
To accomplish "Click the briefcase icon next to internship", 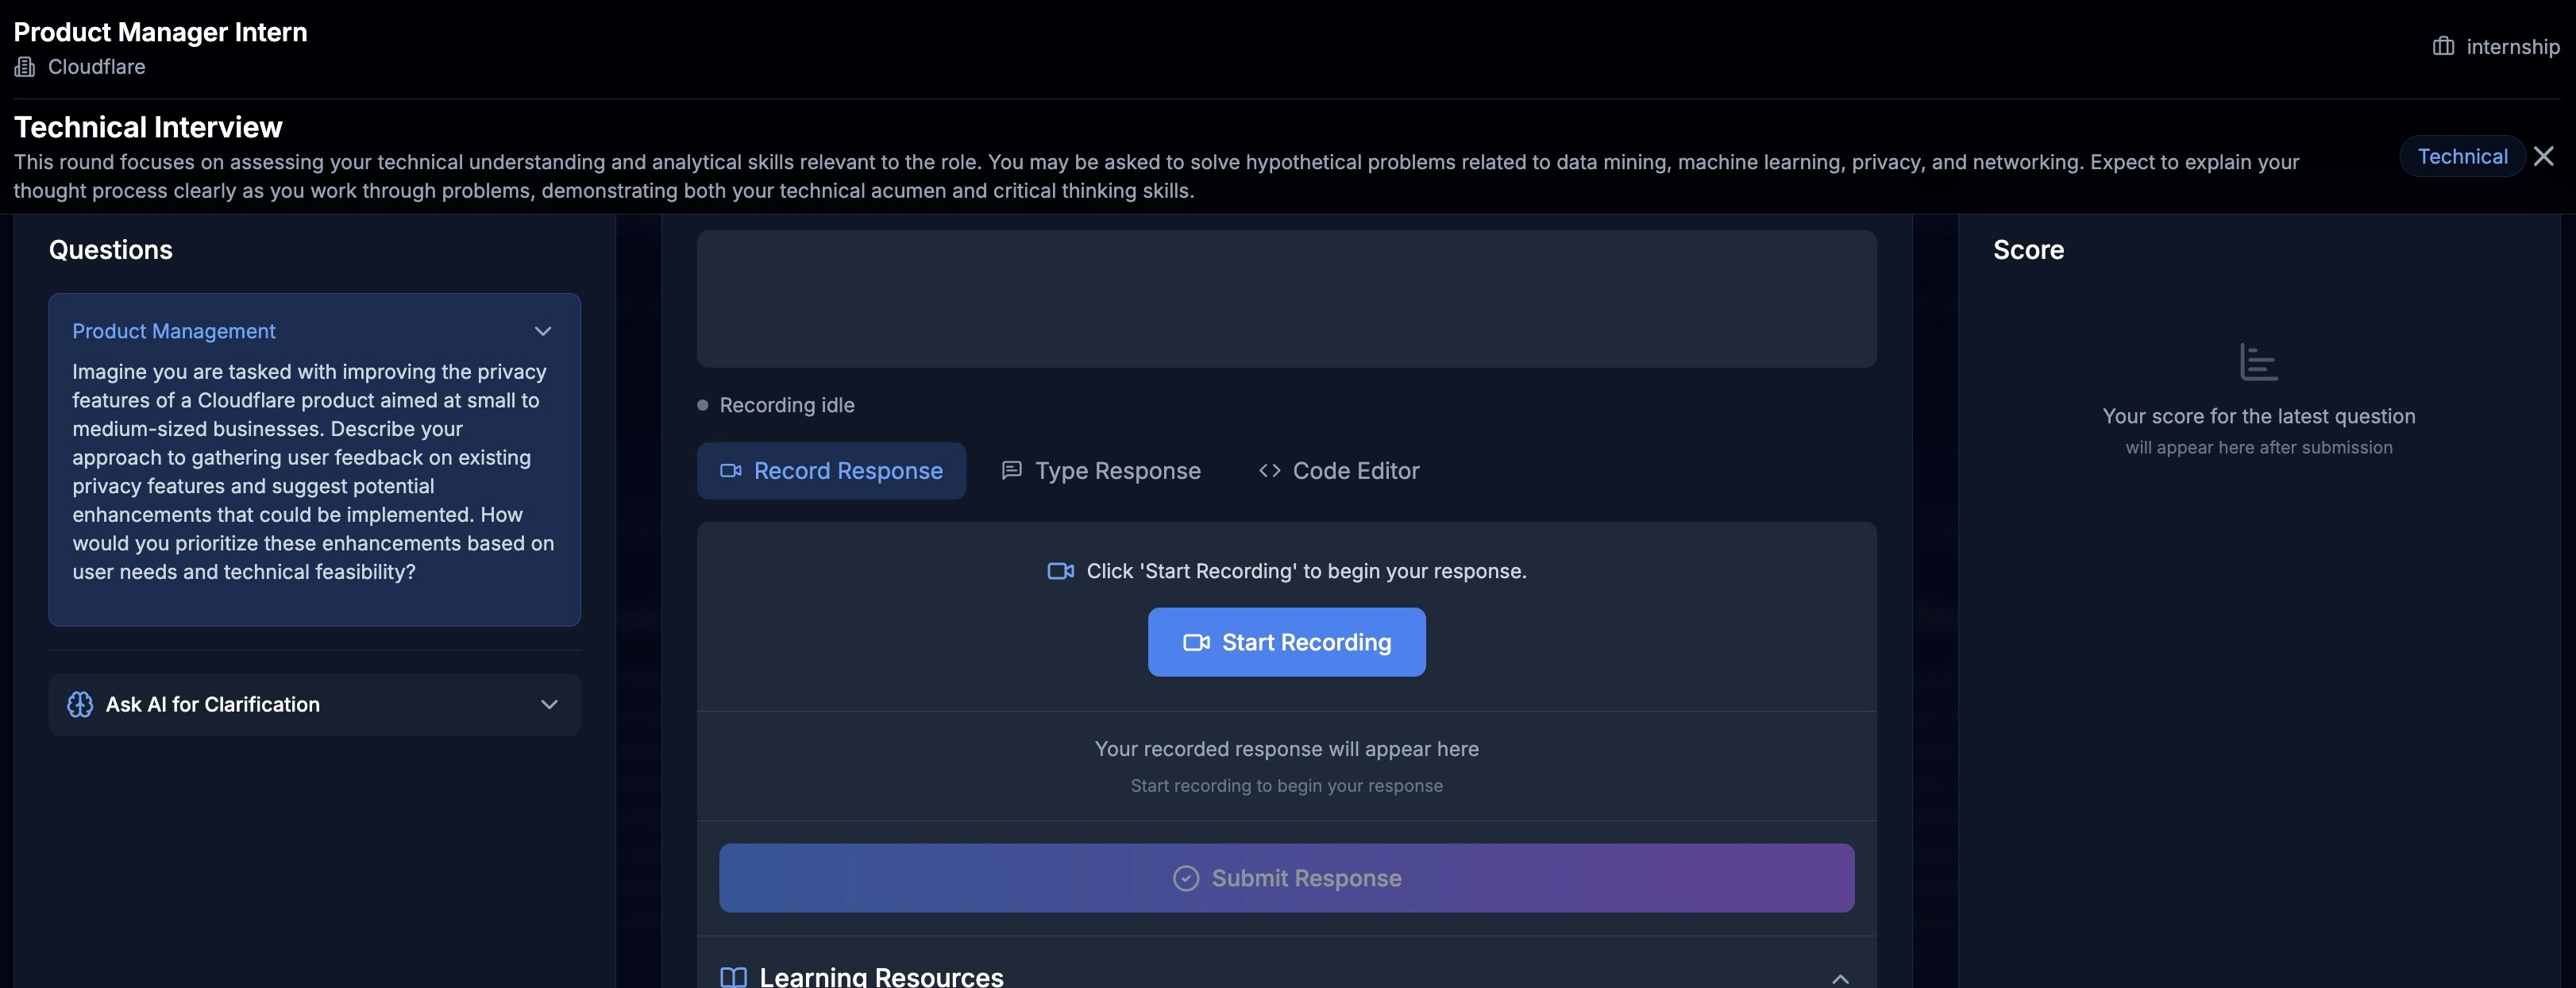I will [2443, 46].
